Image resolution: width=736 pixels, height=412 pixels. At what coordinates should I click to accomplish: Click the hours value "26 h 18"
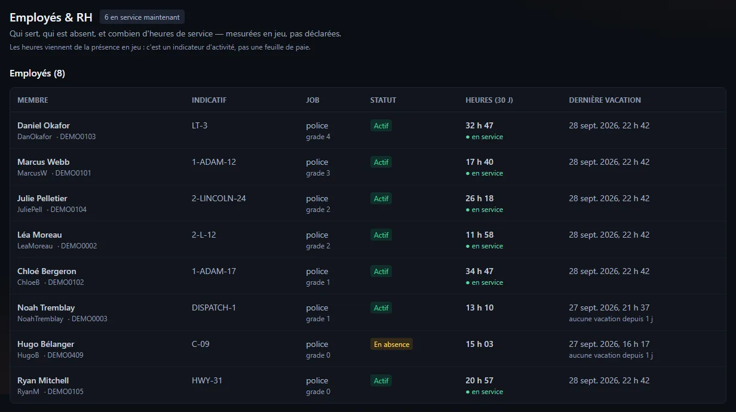(x=480, y=198)
